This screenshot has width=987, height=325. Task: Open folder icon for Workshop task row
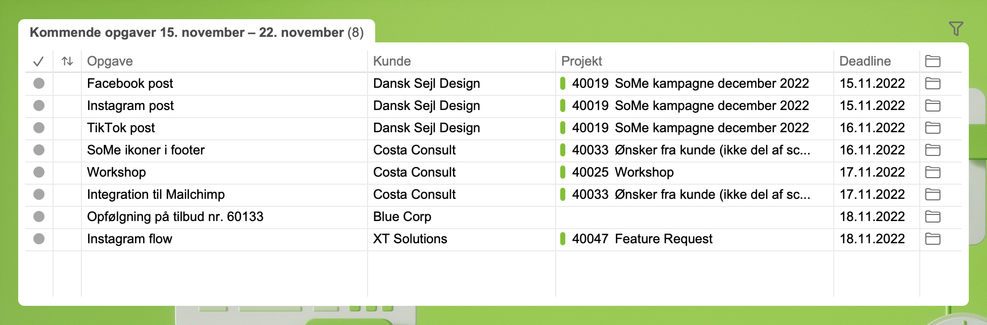pyautogui.click(x=932, y=173)
